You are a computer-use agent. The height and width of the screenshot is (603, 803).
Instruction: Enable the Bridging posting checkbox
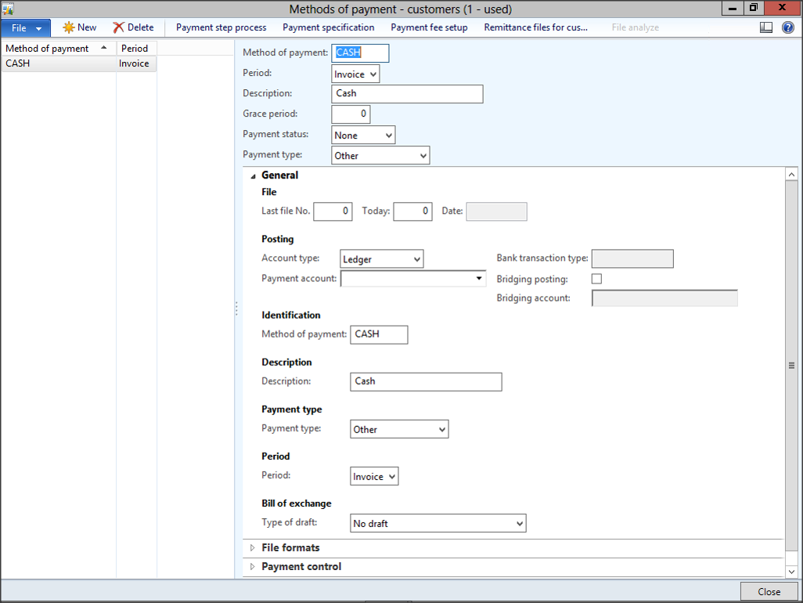[596, 279]
